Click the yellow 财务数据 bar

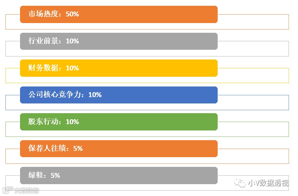(119, 68)
